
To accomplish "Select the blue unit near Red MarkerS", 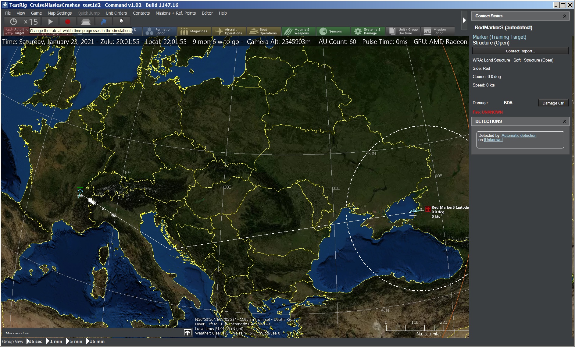I will tap(413, 213).
